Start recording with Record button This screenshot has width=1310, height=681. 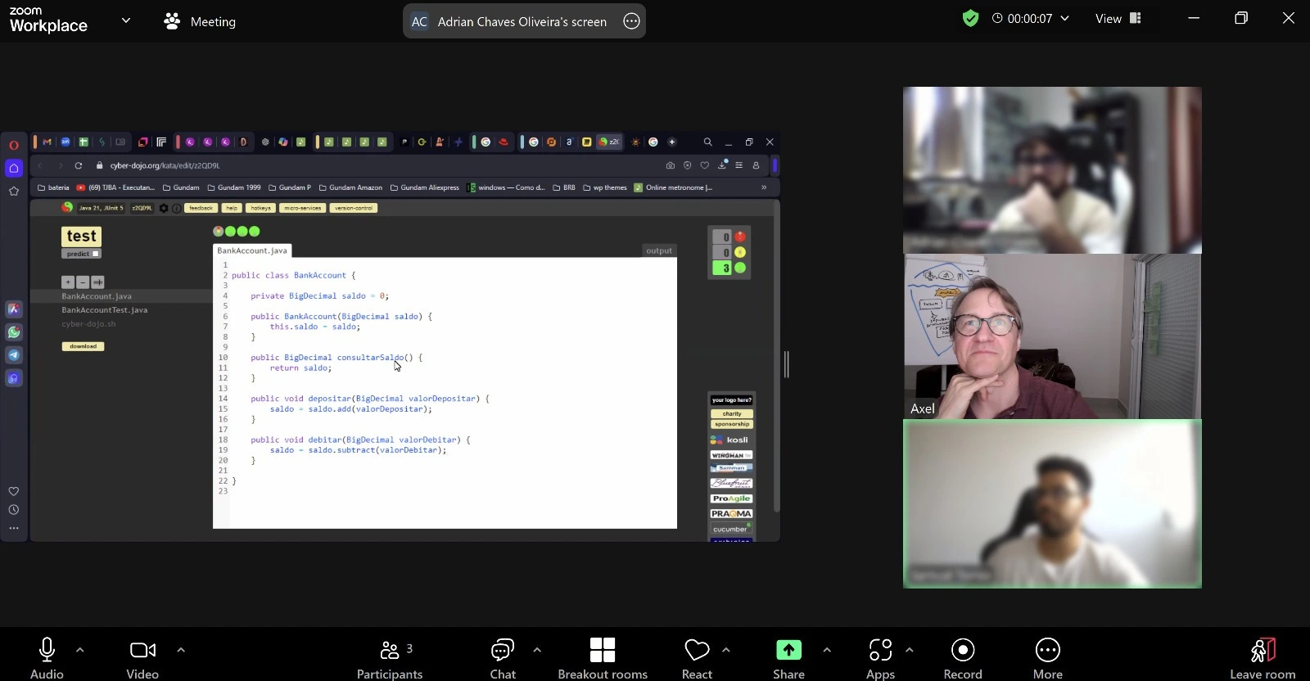coord(963,651)
